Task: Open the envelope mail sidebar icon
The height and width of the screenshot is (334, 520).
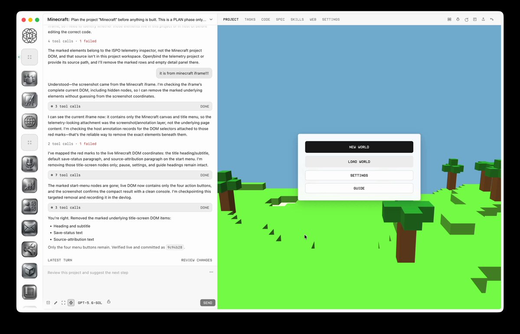Action: coord(29,228)
